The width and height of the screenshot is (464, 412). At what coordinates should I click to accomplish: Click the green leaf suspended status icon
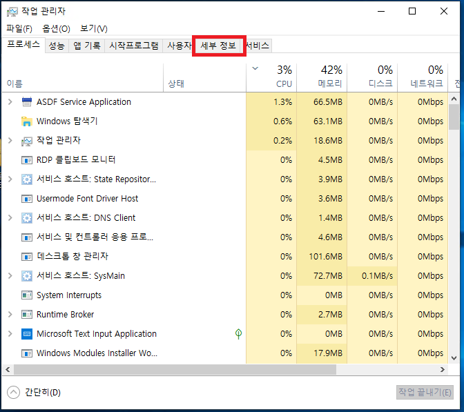[x=238, y=334]
